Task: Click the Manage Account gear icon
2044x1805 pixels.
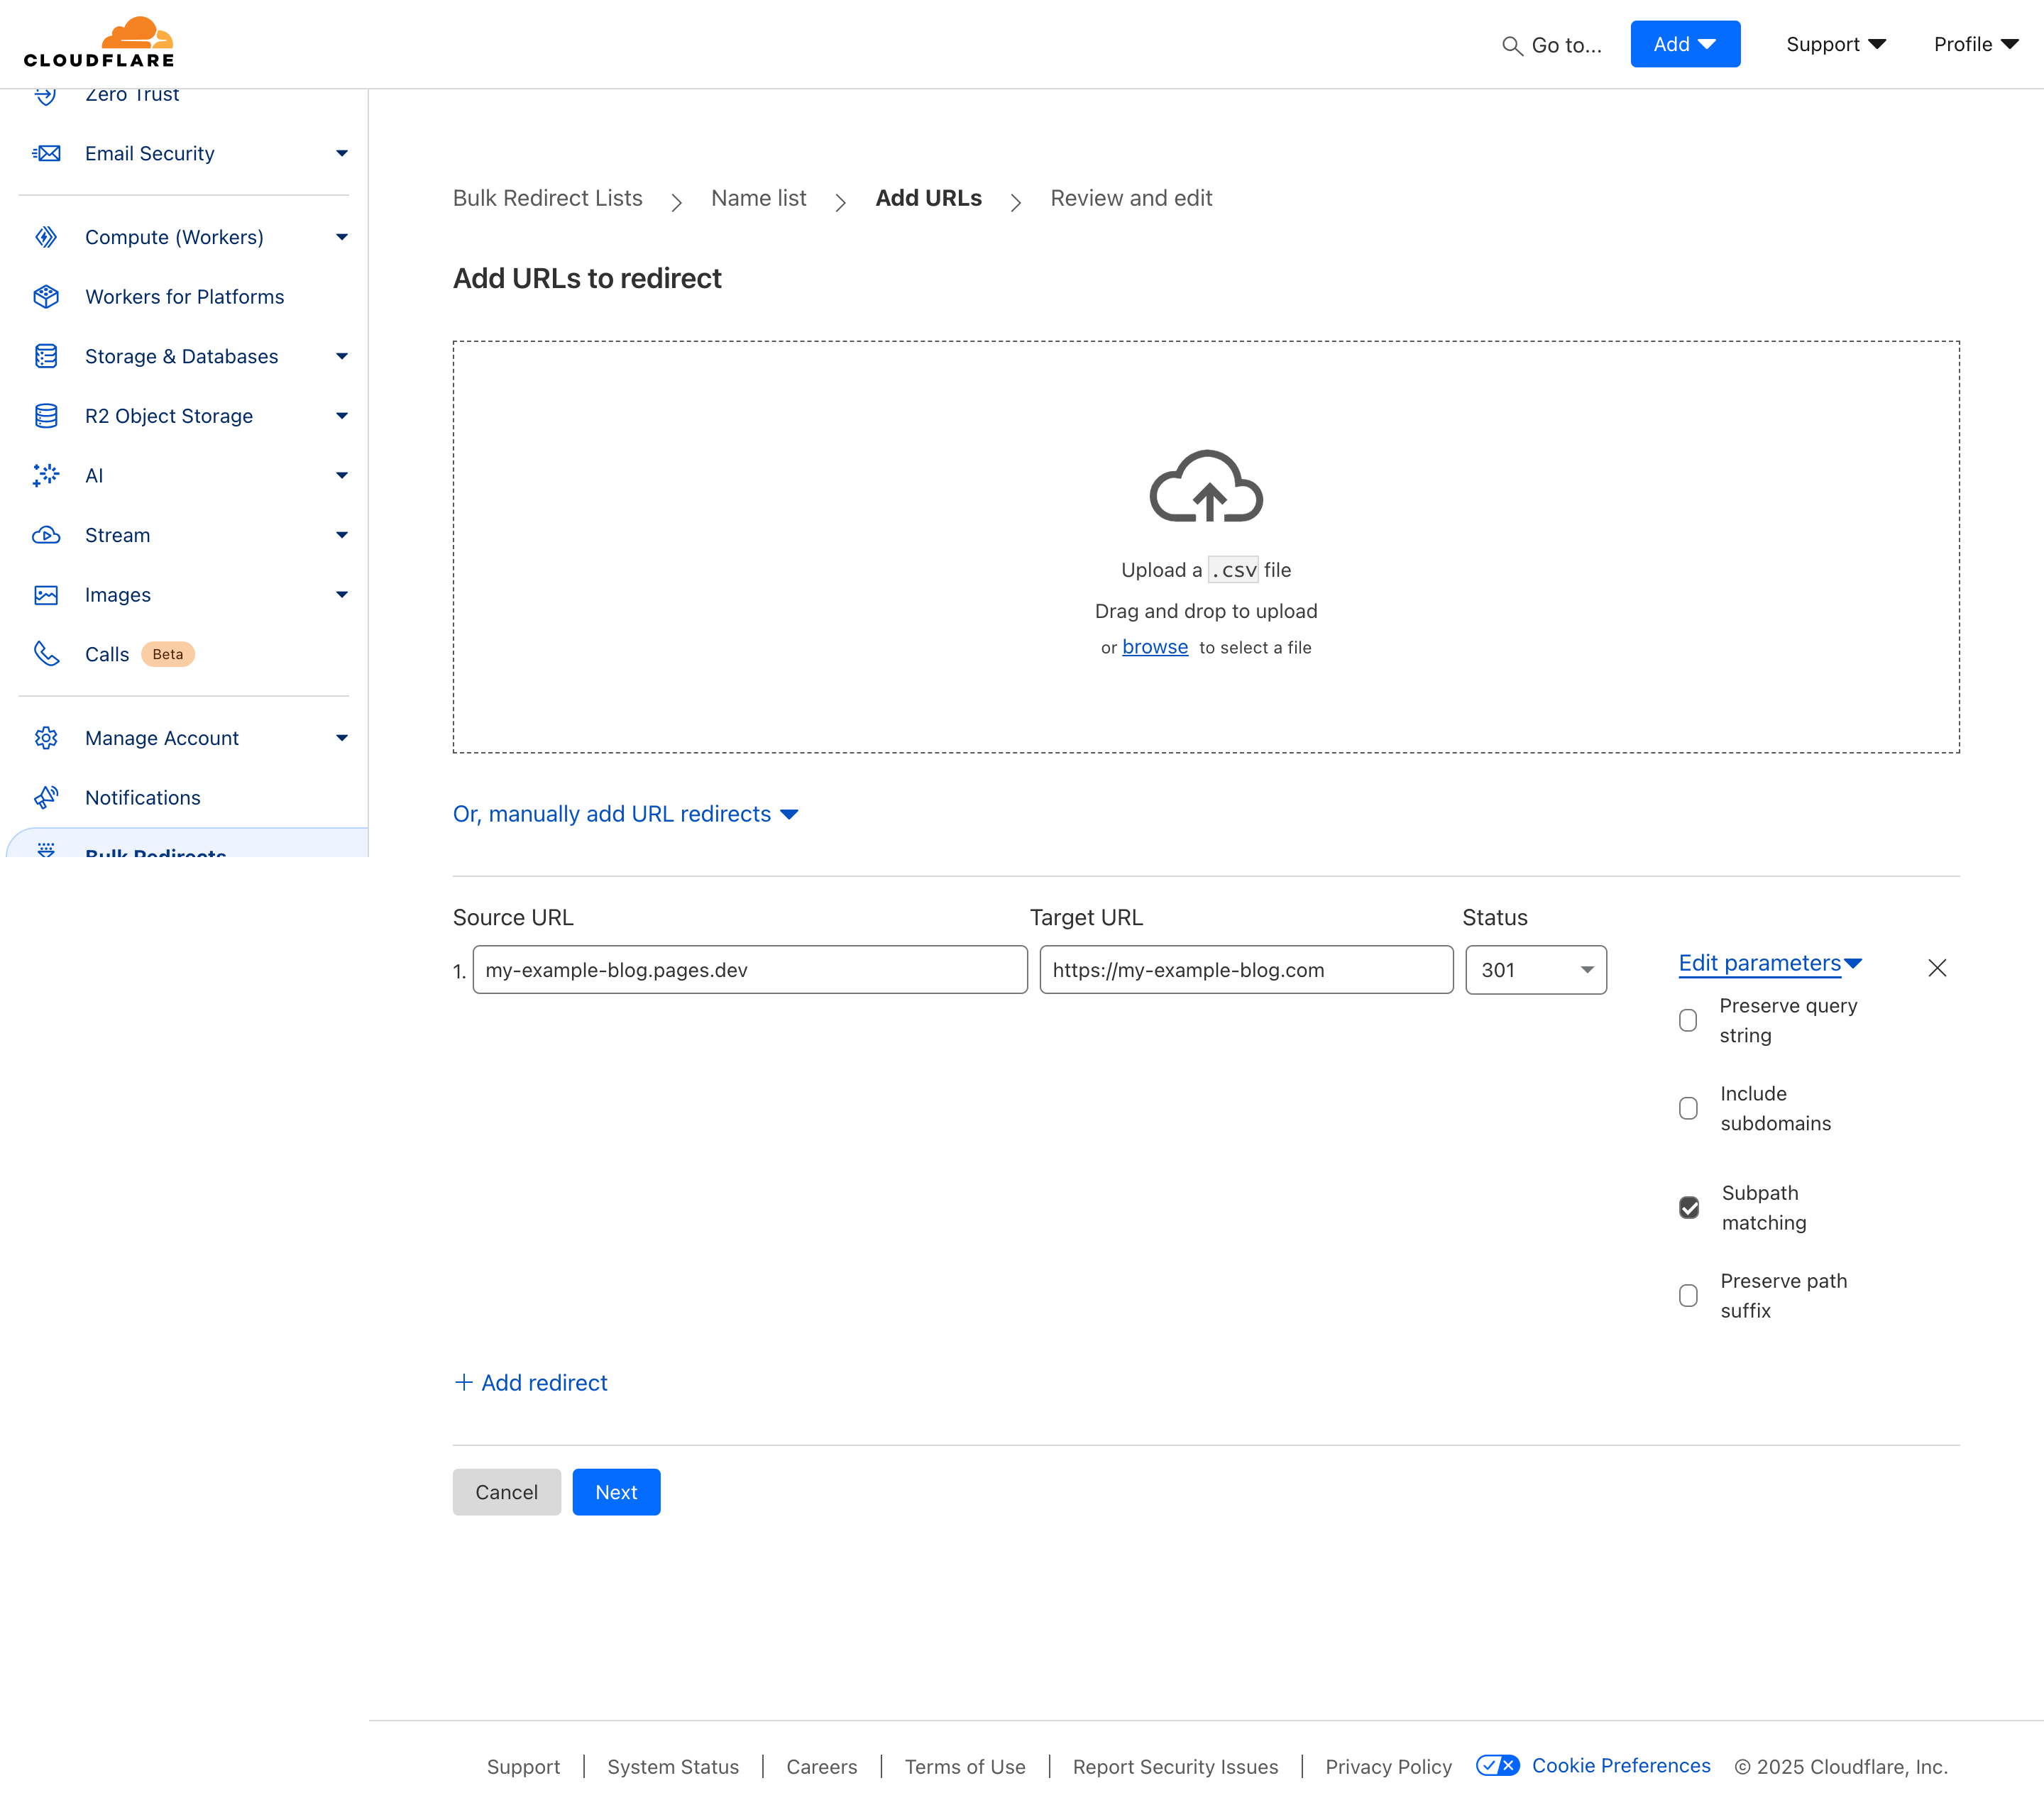Action: (x=46, y=738)
